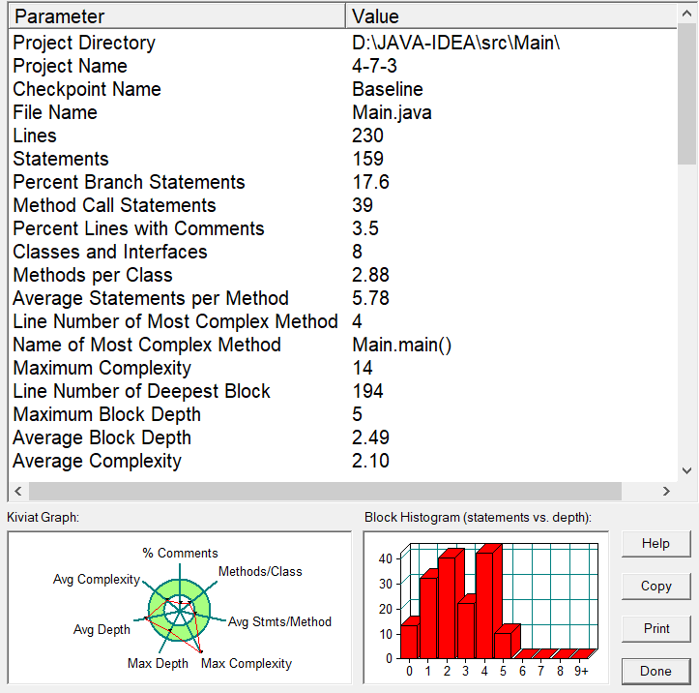Click the Parameter column header

[x=177, y=16]
